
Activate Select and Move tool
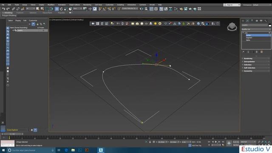click(57, 9)
